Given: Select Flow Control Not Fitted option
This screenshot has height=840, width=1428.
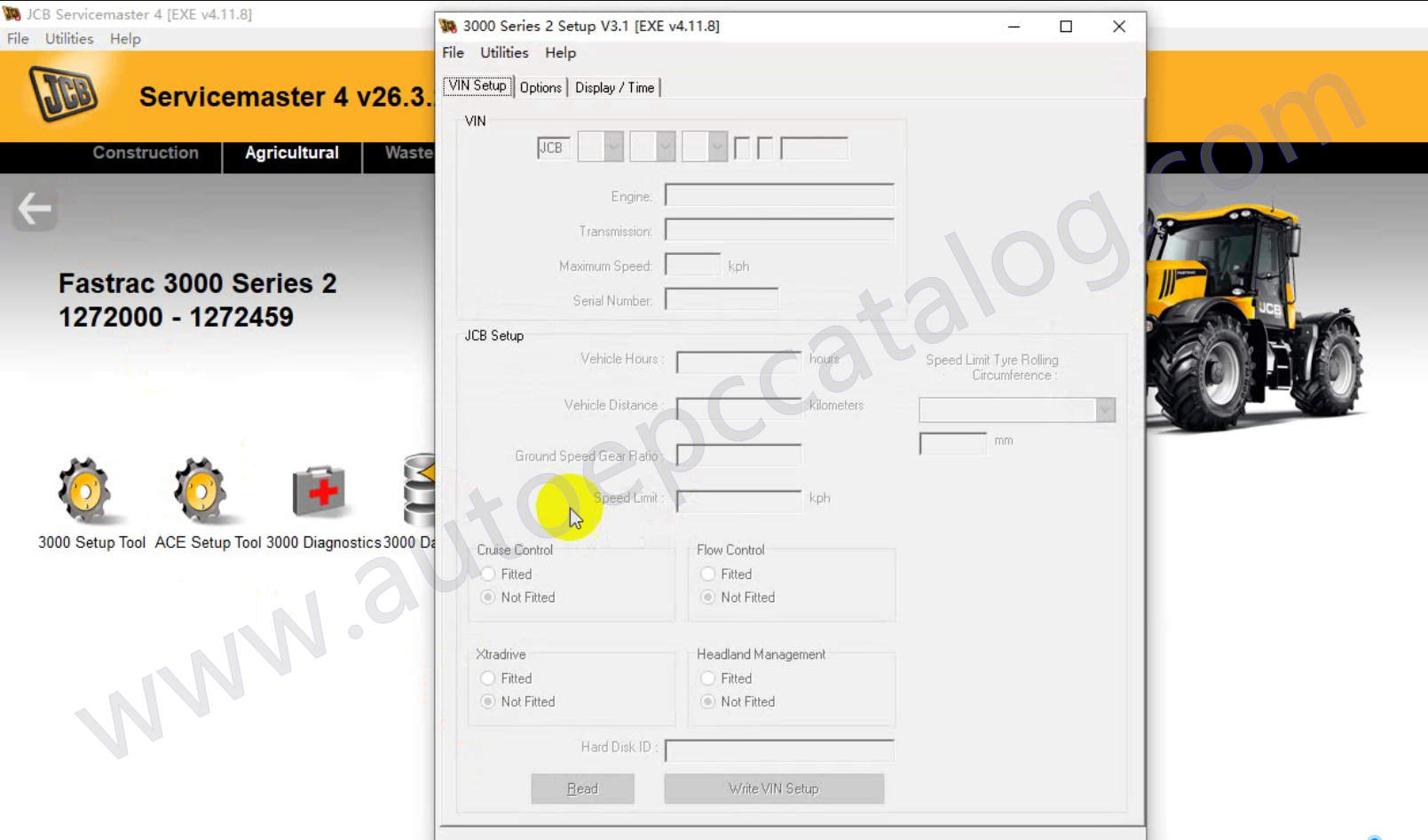Looking at the screenshot, I should pyautogui.click(x=708, y=598).
